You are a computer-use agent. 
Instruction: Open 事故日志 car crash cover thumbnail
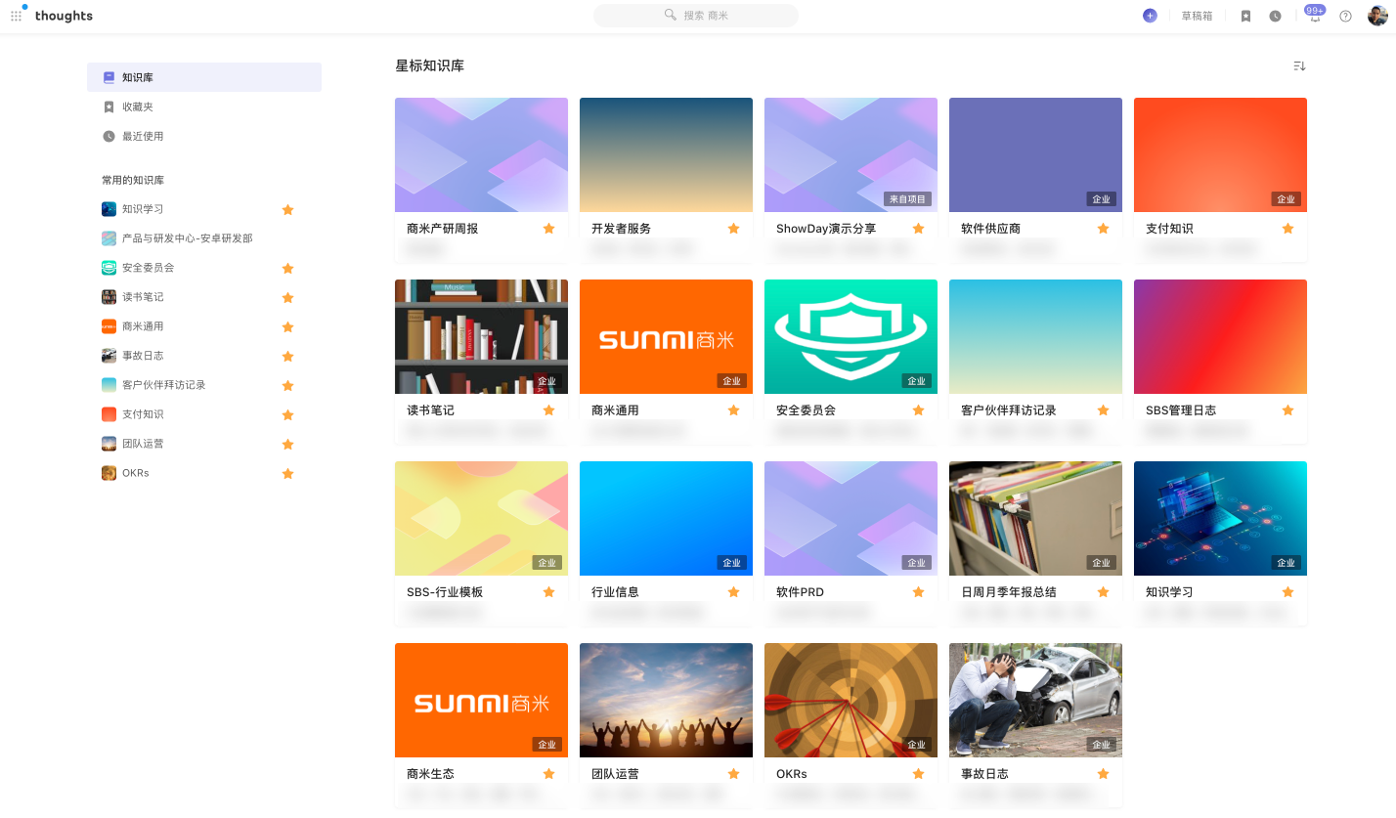click(1035, 700)
